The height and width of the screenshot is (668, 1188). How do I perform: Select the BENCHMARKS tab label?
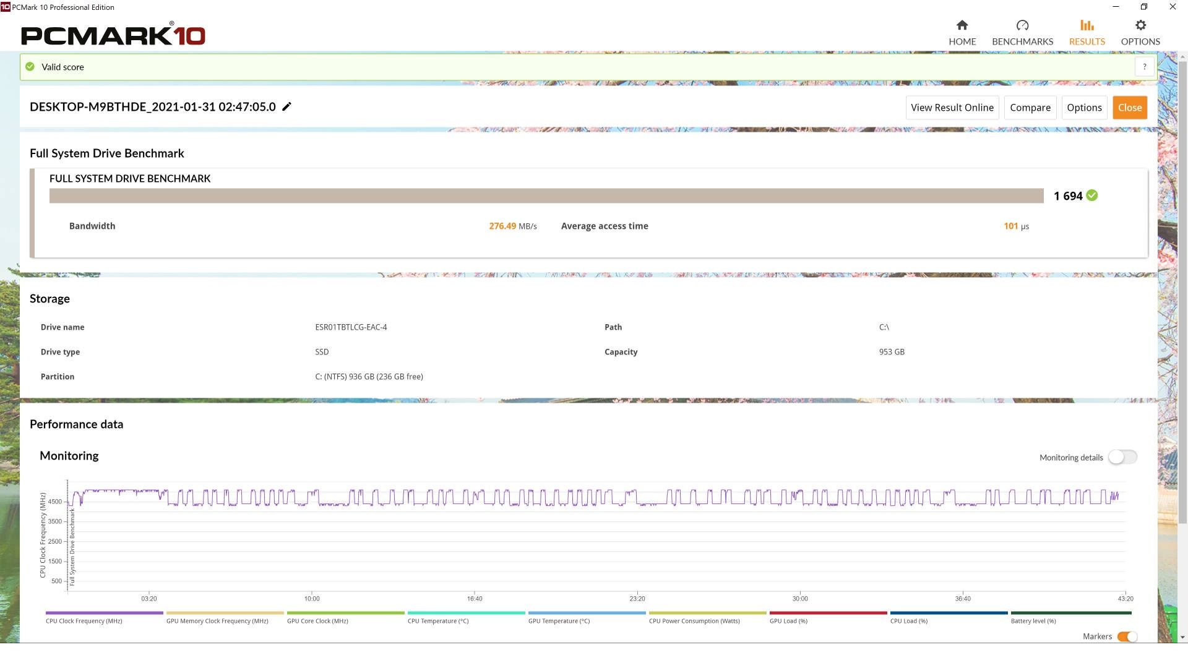click(1022, 41)
